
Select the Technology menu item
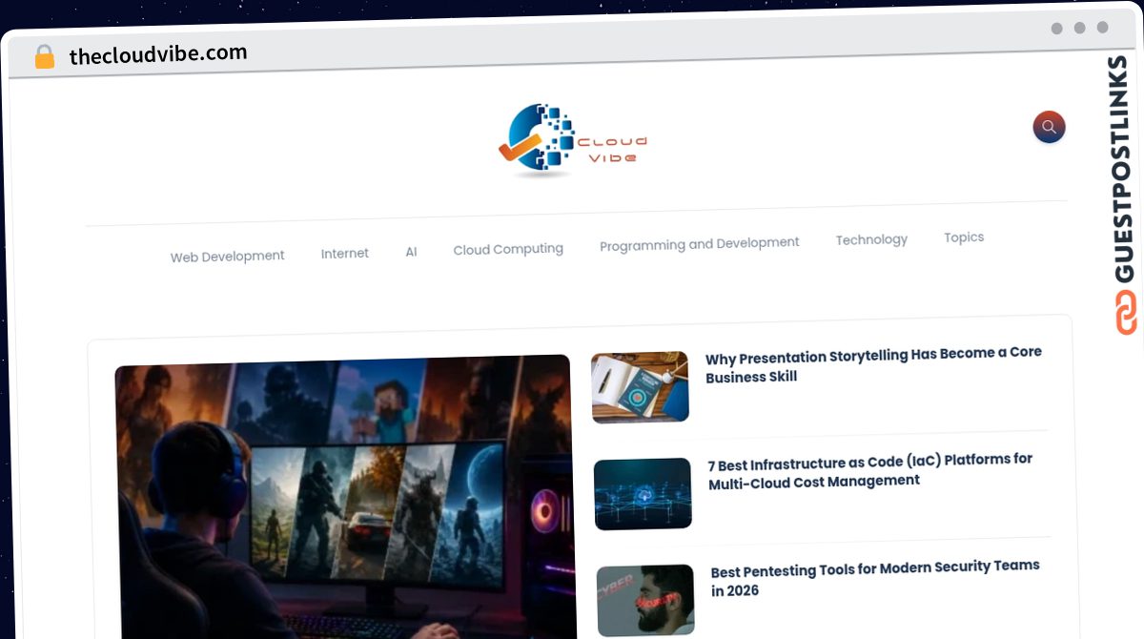[871, 239]
